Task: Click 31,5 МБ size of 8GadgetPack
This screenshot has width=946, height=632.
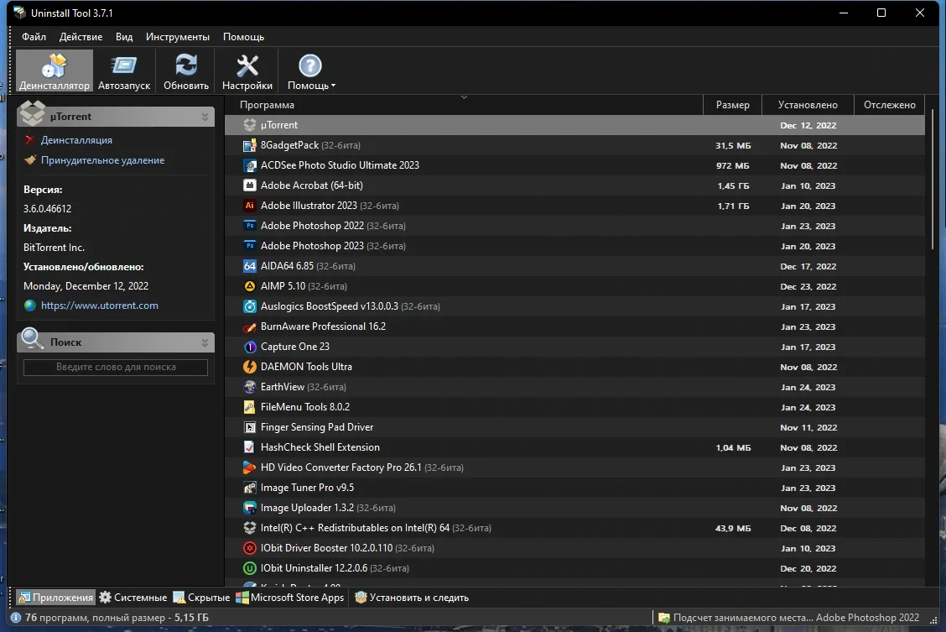Action: (732, 145)
